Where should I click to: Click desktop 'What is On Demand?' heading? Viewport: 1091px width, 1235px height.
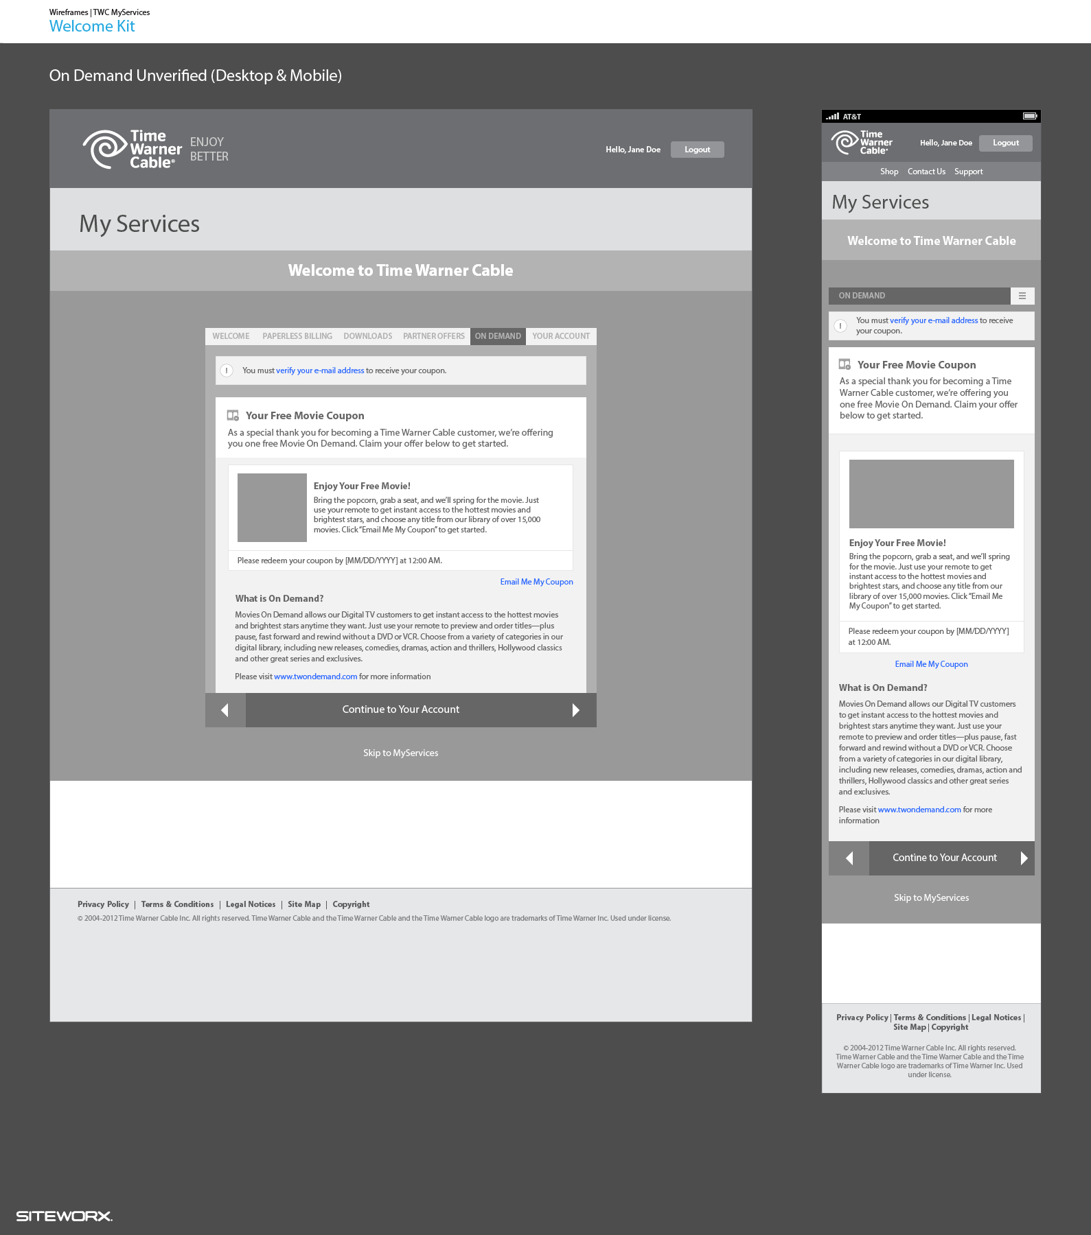coord(279,598)
